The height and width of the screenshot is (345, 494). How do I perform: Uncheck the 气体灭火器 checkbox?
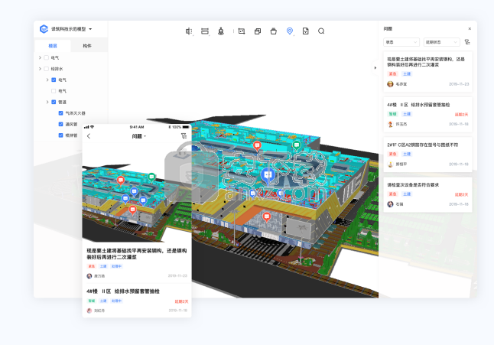tap(61, 112)
